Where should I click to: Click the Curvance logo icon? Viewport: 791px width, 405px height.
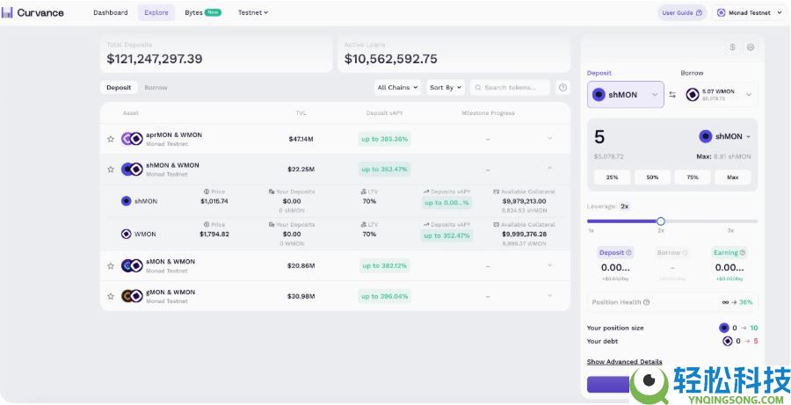8,12
